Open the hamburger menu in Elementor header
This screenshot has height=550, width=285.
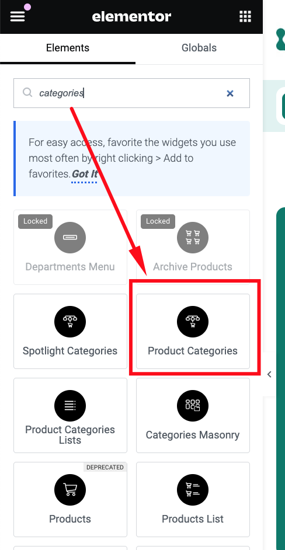tap(18, 16)
